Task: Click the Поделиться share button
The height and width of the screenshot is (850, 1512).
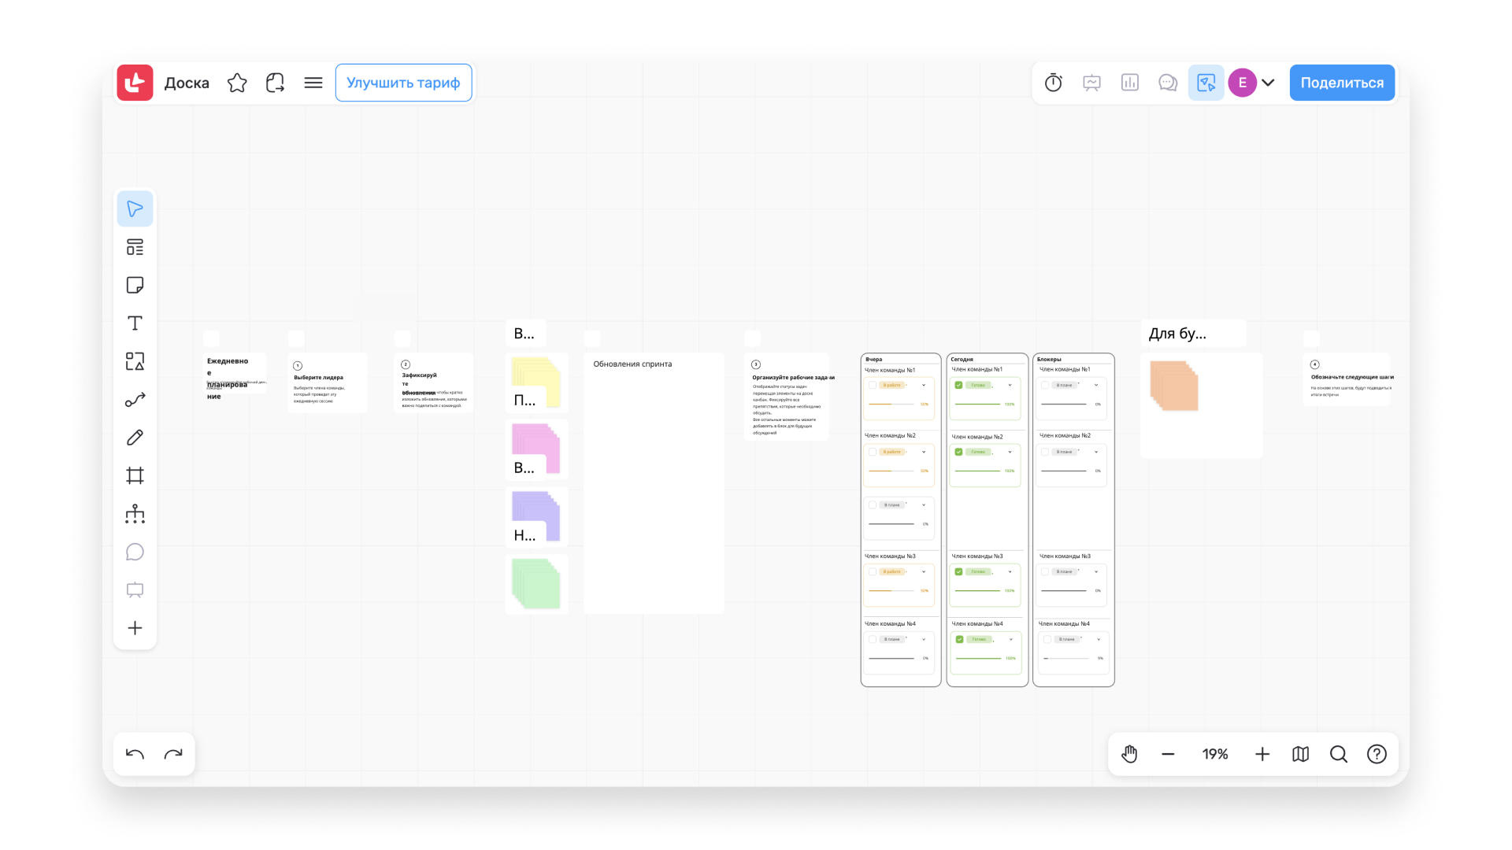Action: coord(1342,83)
